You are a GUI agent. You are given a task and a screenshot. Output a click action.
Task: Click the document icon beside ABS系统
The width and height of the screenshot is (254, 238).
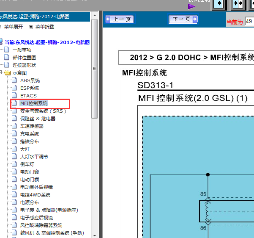(14, 80)
